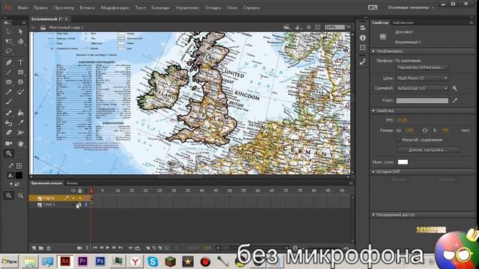Select the Selection arrow tool

pos(8,31)
